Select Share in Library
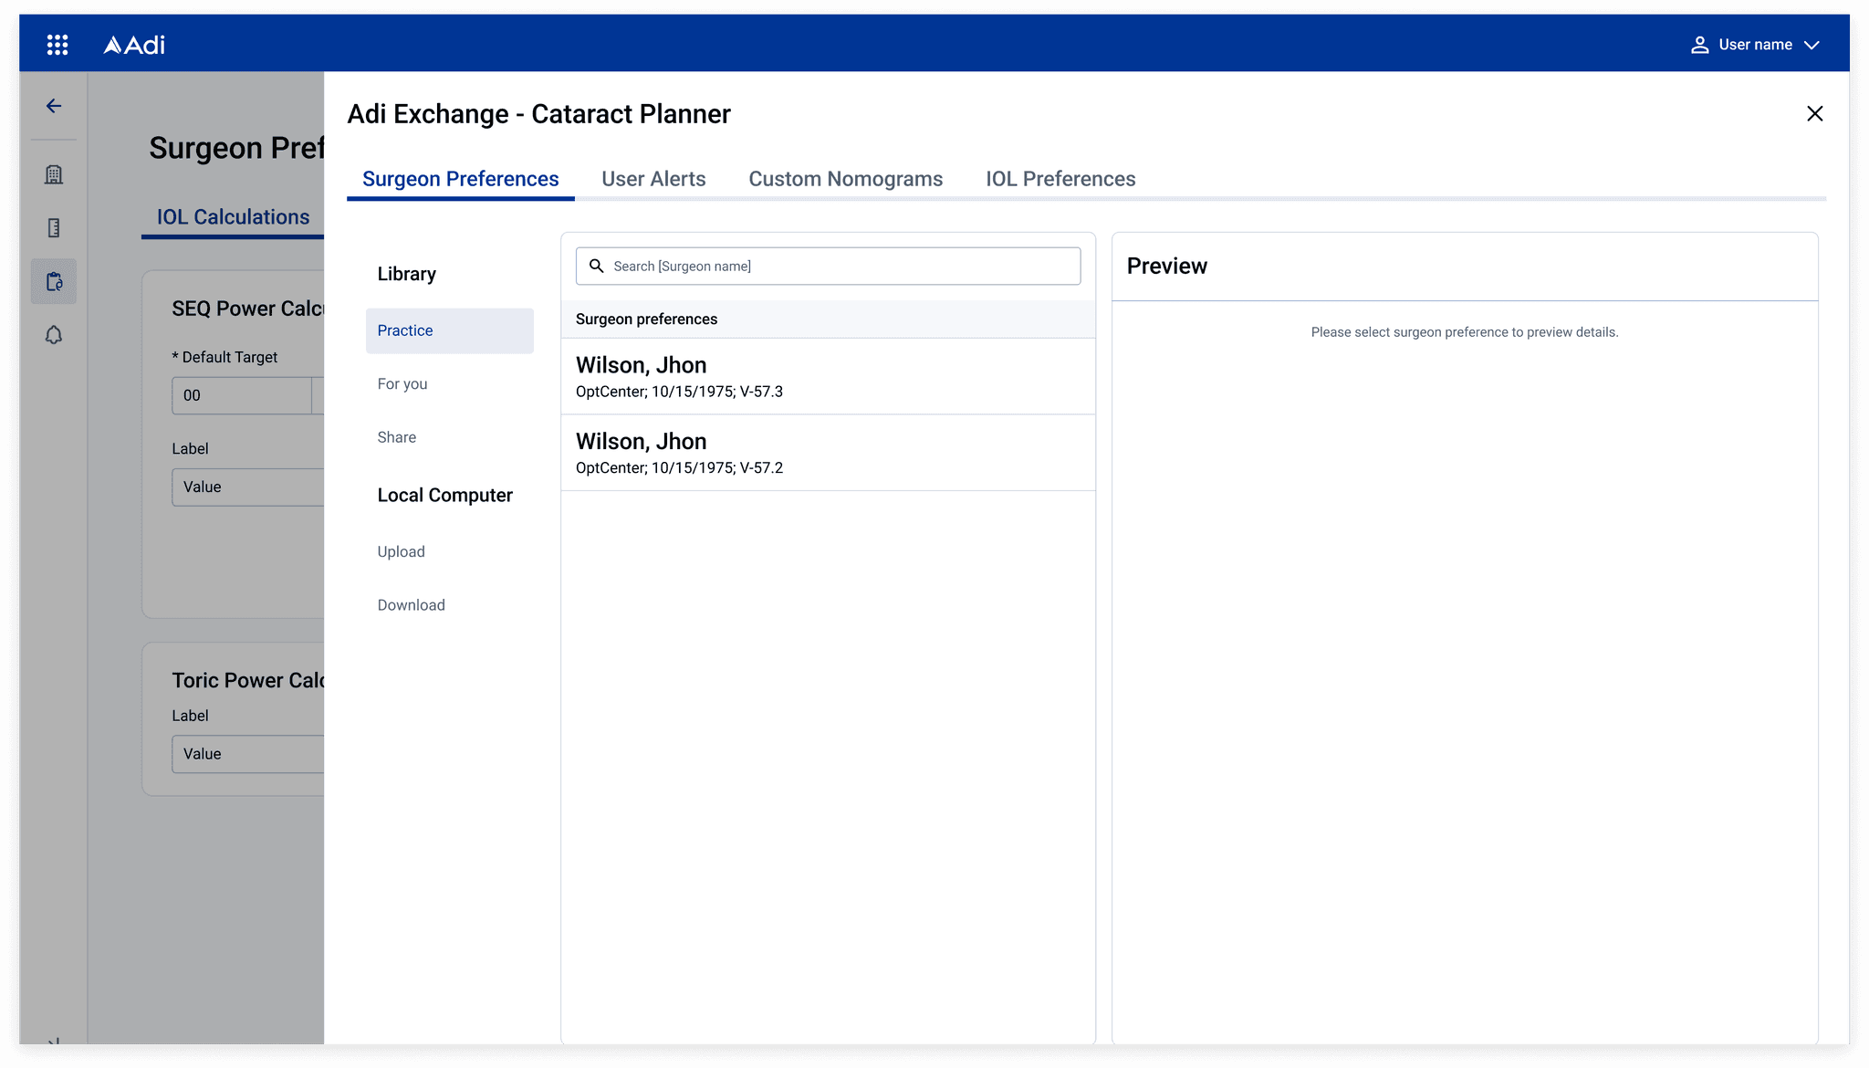Viewport: 1869px width, 1068px height. pos(397,437)
